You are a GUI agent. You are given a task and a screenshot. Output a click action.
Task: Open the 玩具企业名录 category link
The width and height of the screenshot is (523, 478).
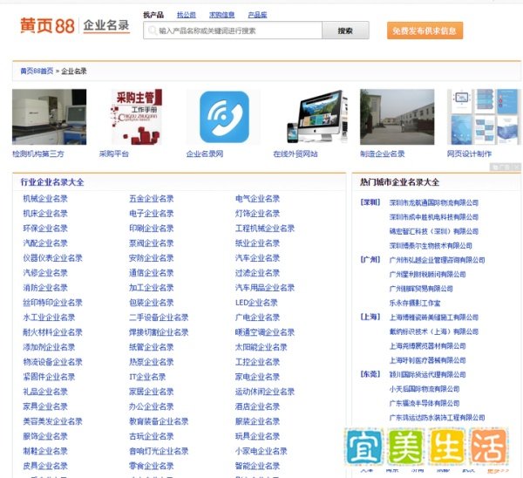(257, 436)
